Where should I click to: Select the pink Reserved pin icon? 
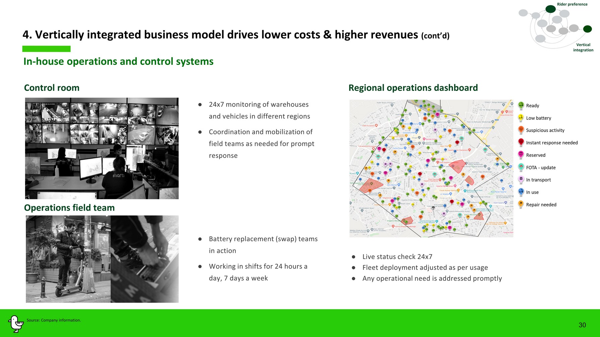[521, 155]
